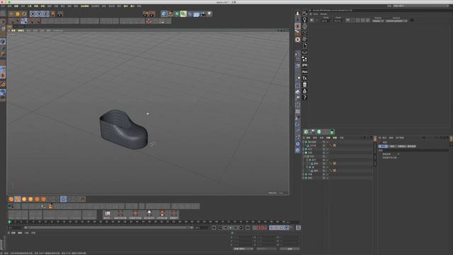Toggle second checkbox in attribute manager
The width and height of the screenshot is (453, 255).
point(398,157)
